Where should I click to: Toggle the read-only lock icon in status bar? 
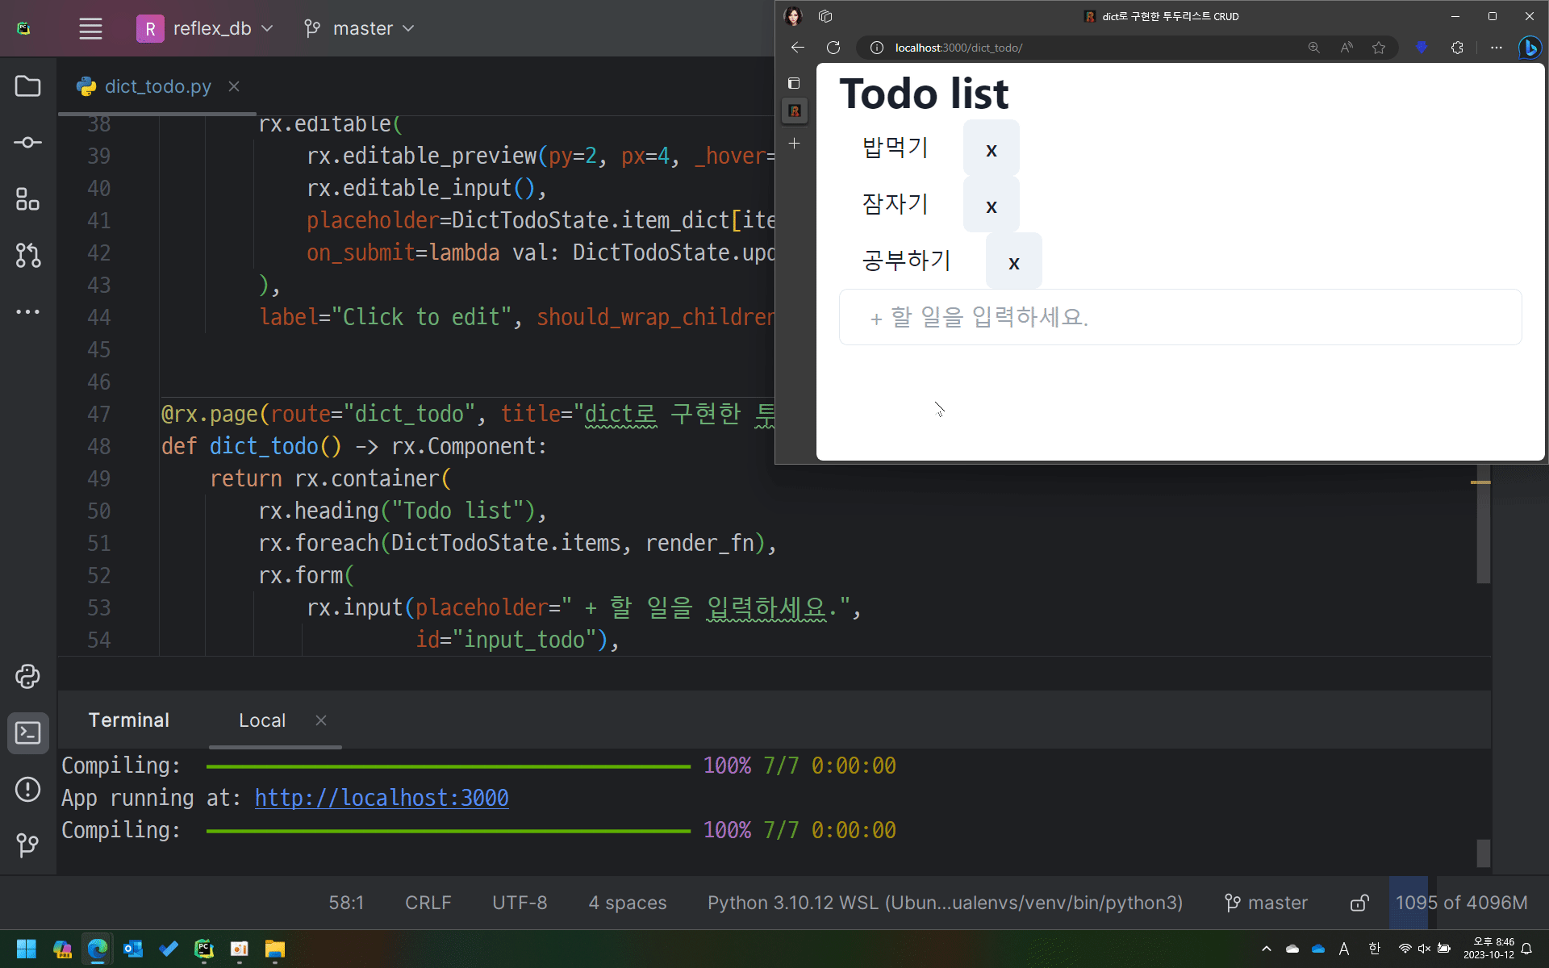pyautogui.click(x=1359, y=903)
